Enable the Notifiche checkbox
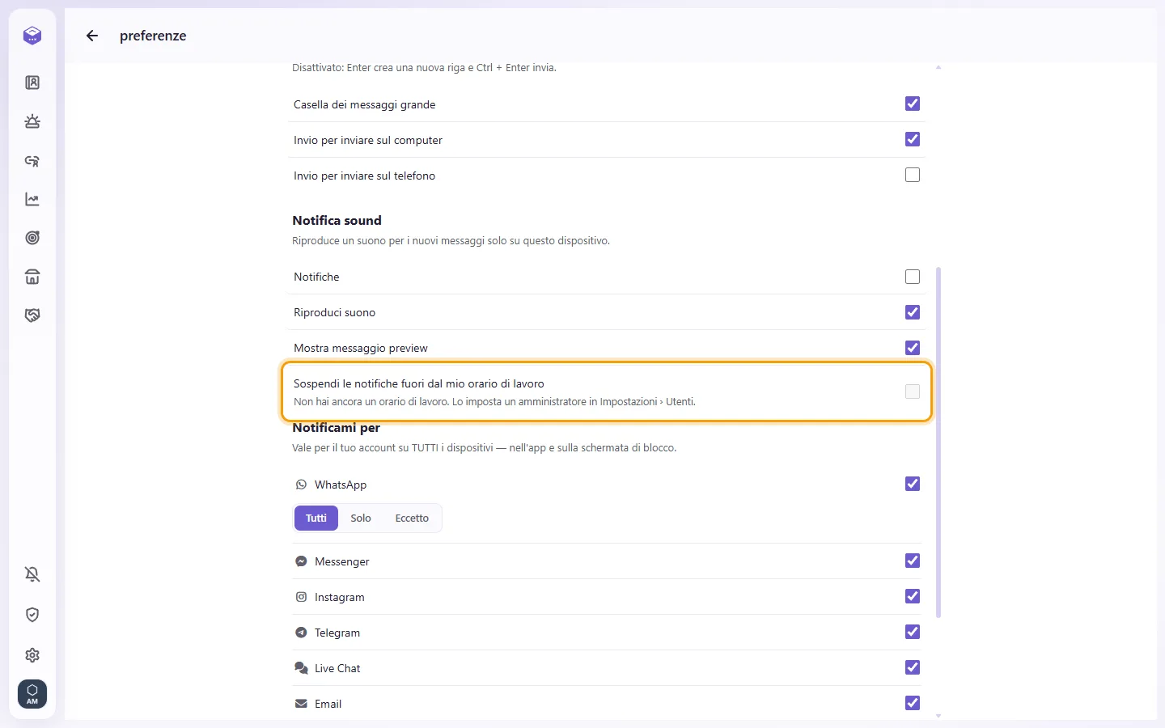Image resolution: width=1165 pixels, height=728 pixels. tap(913, 277)
